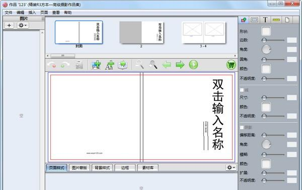Adjust the 扩展 slider
The width and height of the screenshot is (302, 190).
[x=273, y=173]
